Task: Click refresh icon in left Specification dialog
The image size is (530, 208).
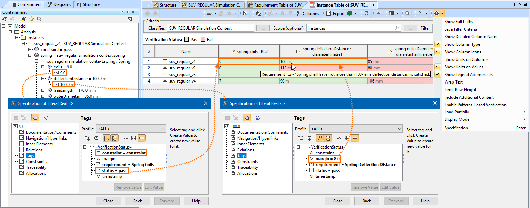Action: (46, 118)
